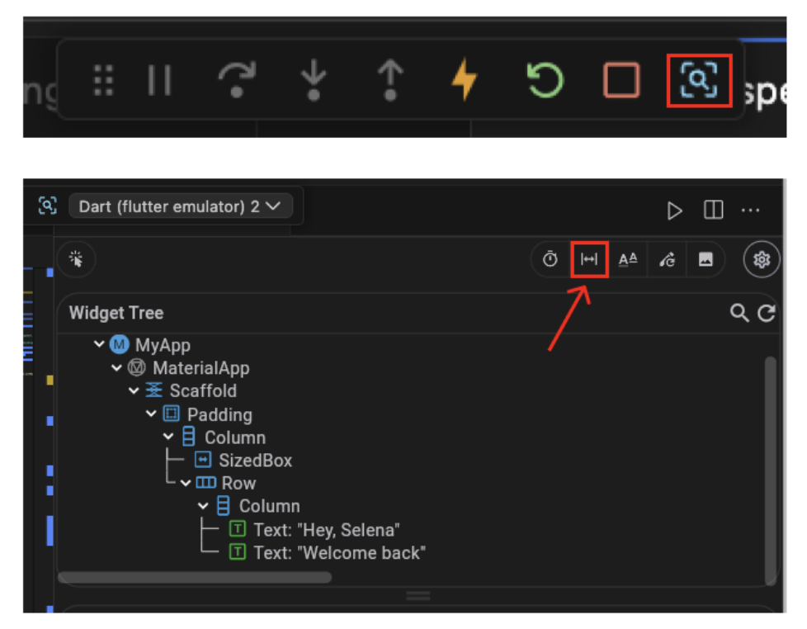The image size is (807, 629).
Task: Click the Row widget icon
Action: coord(205,482)
